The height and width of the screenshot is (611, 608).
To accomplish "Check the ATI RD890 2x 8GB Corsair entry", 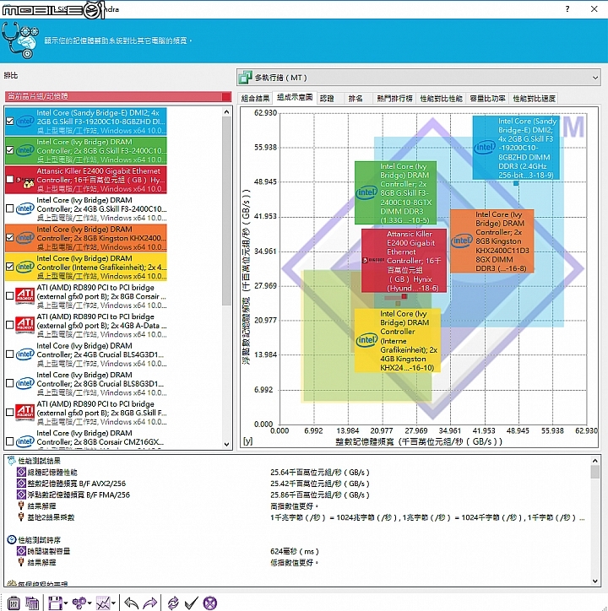I will (x=10, y=295).
